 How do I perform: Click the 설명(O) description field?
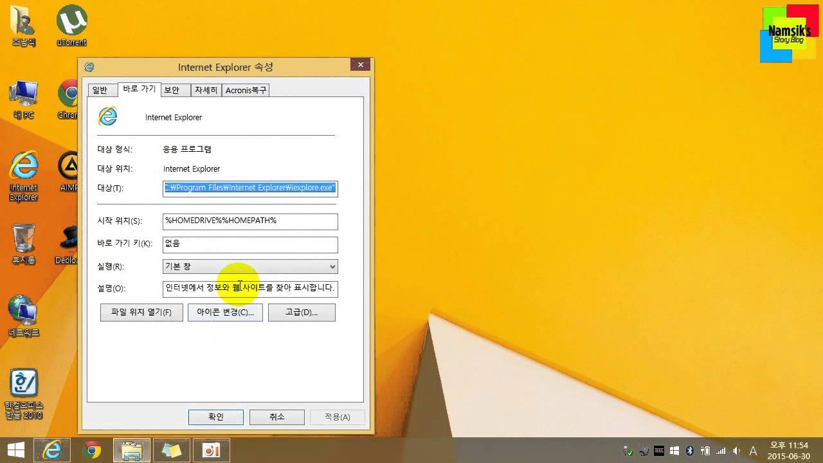pyautogui.click(x=250, y=289)
